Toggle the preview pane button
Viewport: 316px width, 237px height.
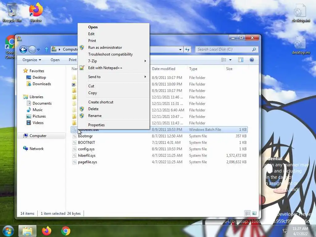coord(241,60)
